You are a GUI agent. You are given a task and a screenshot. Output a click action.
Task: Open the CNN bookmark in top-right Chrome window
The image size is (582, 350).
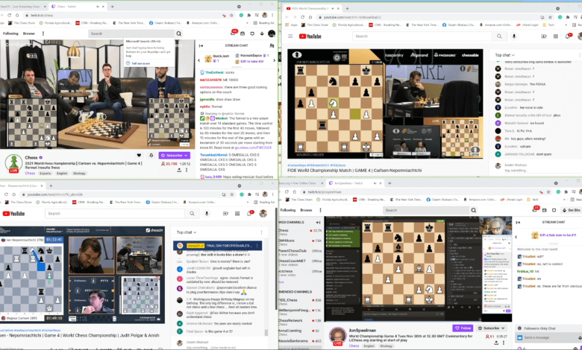pos(385,25)
